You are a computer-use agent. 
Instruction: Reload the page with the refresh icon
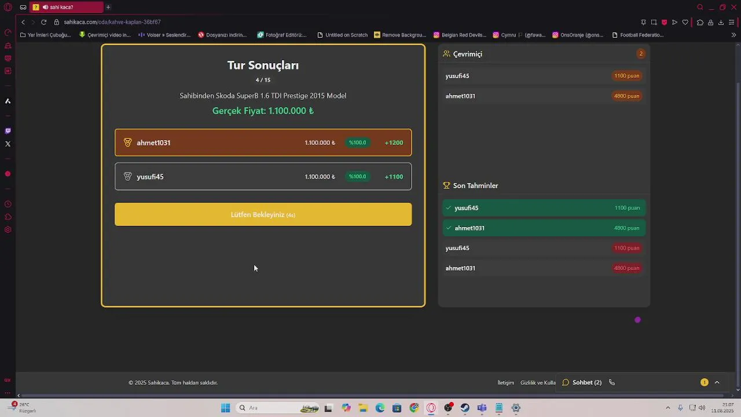click(x=43, y=22)
